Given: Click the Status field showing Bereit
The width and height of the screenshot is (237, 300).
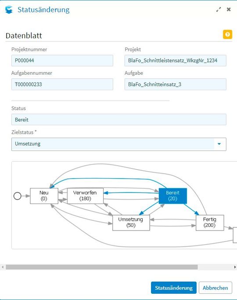Looking at the screenshot, I should pos(118,120).
